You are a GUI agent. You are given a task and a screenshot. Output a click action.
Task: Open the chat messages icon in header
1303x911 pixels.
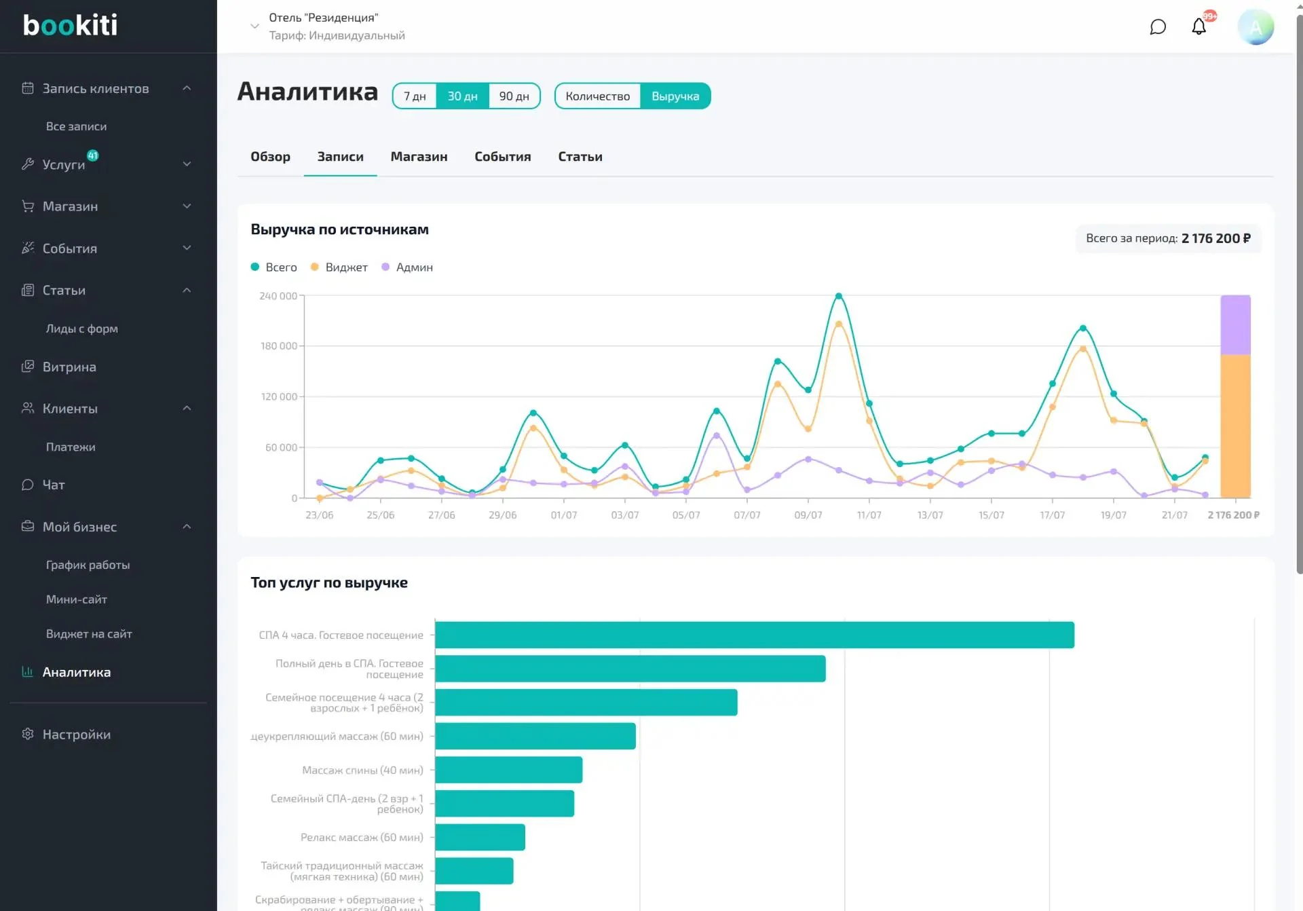coord(1158,27)
